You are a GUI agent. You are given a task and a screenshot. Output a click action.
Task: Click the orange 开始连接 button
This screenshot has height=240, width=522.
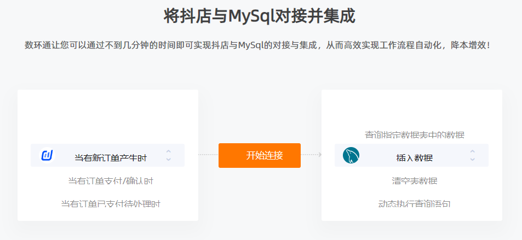click(x=260, y=155)
